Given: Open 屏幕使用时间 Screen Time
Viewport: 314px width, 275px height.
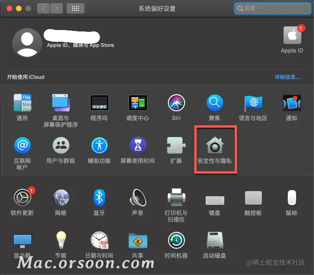Looking at the screenshot, I should (138, 145).
